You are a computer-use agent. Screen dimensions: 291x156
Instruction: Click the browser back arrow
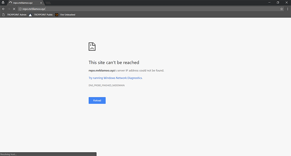point(3,9)
